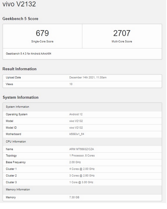Click the Model value vivo V2132
167x209 pixels.
(76, 121)
